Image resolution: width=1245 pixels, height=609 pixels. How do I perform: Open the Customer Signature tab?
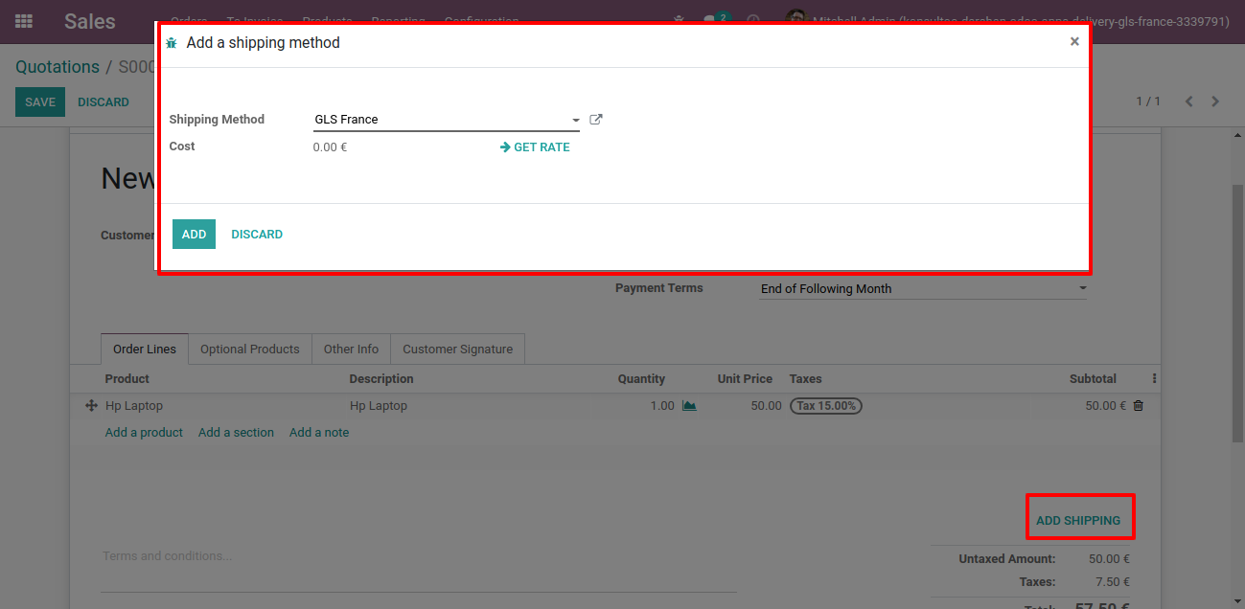[458, 350]
